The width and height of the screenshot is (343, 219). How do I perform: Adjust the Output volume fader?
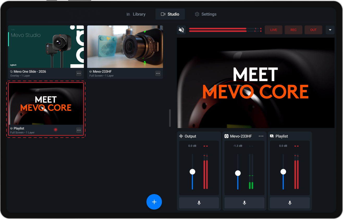click(x=192, y=171)
